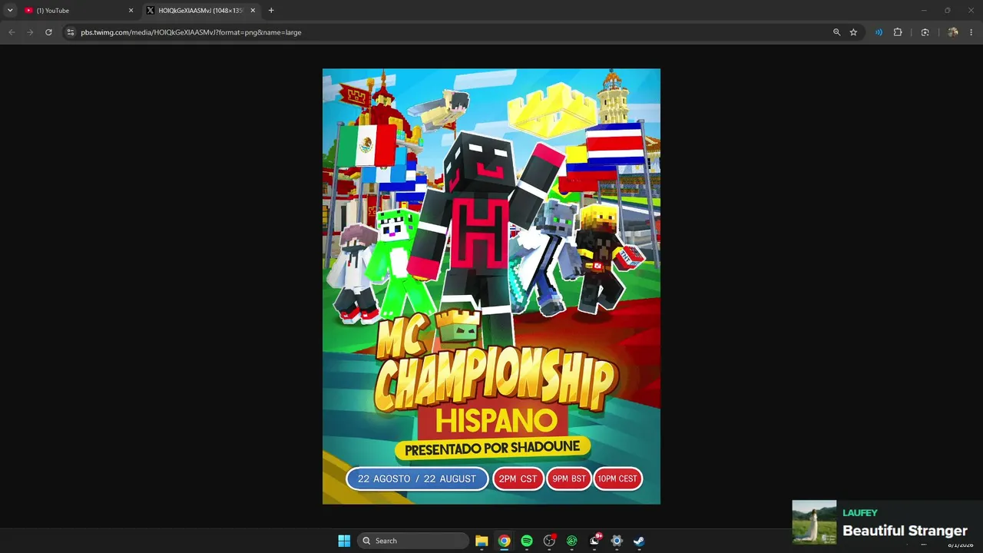Click the MC Championship Hispano poster image
983x553 pixels.
pos(491,286)
